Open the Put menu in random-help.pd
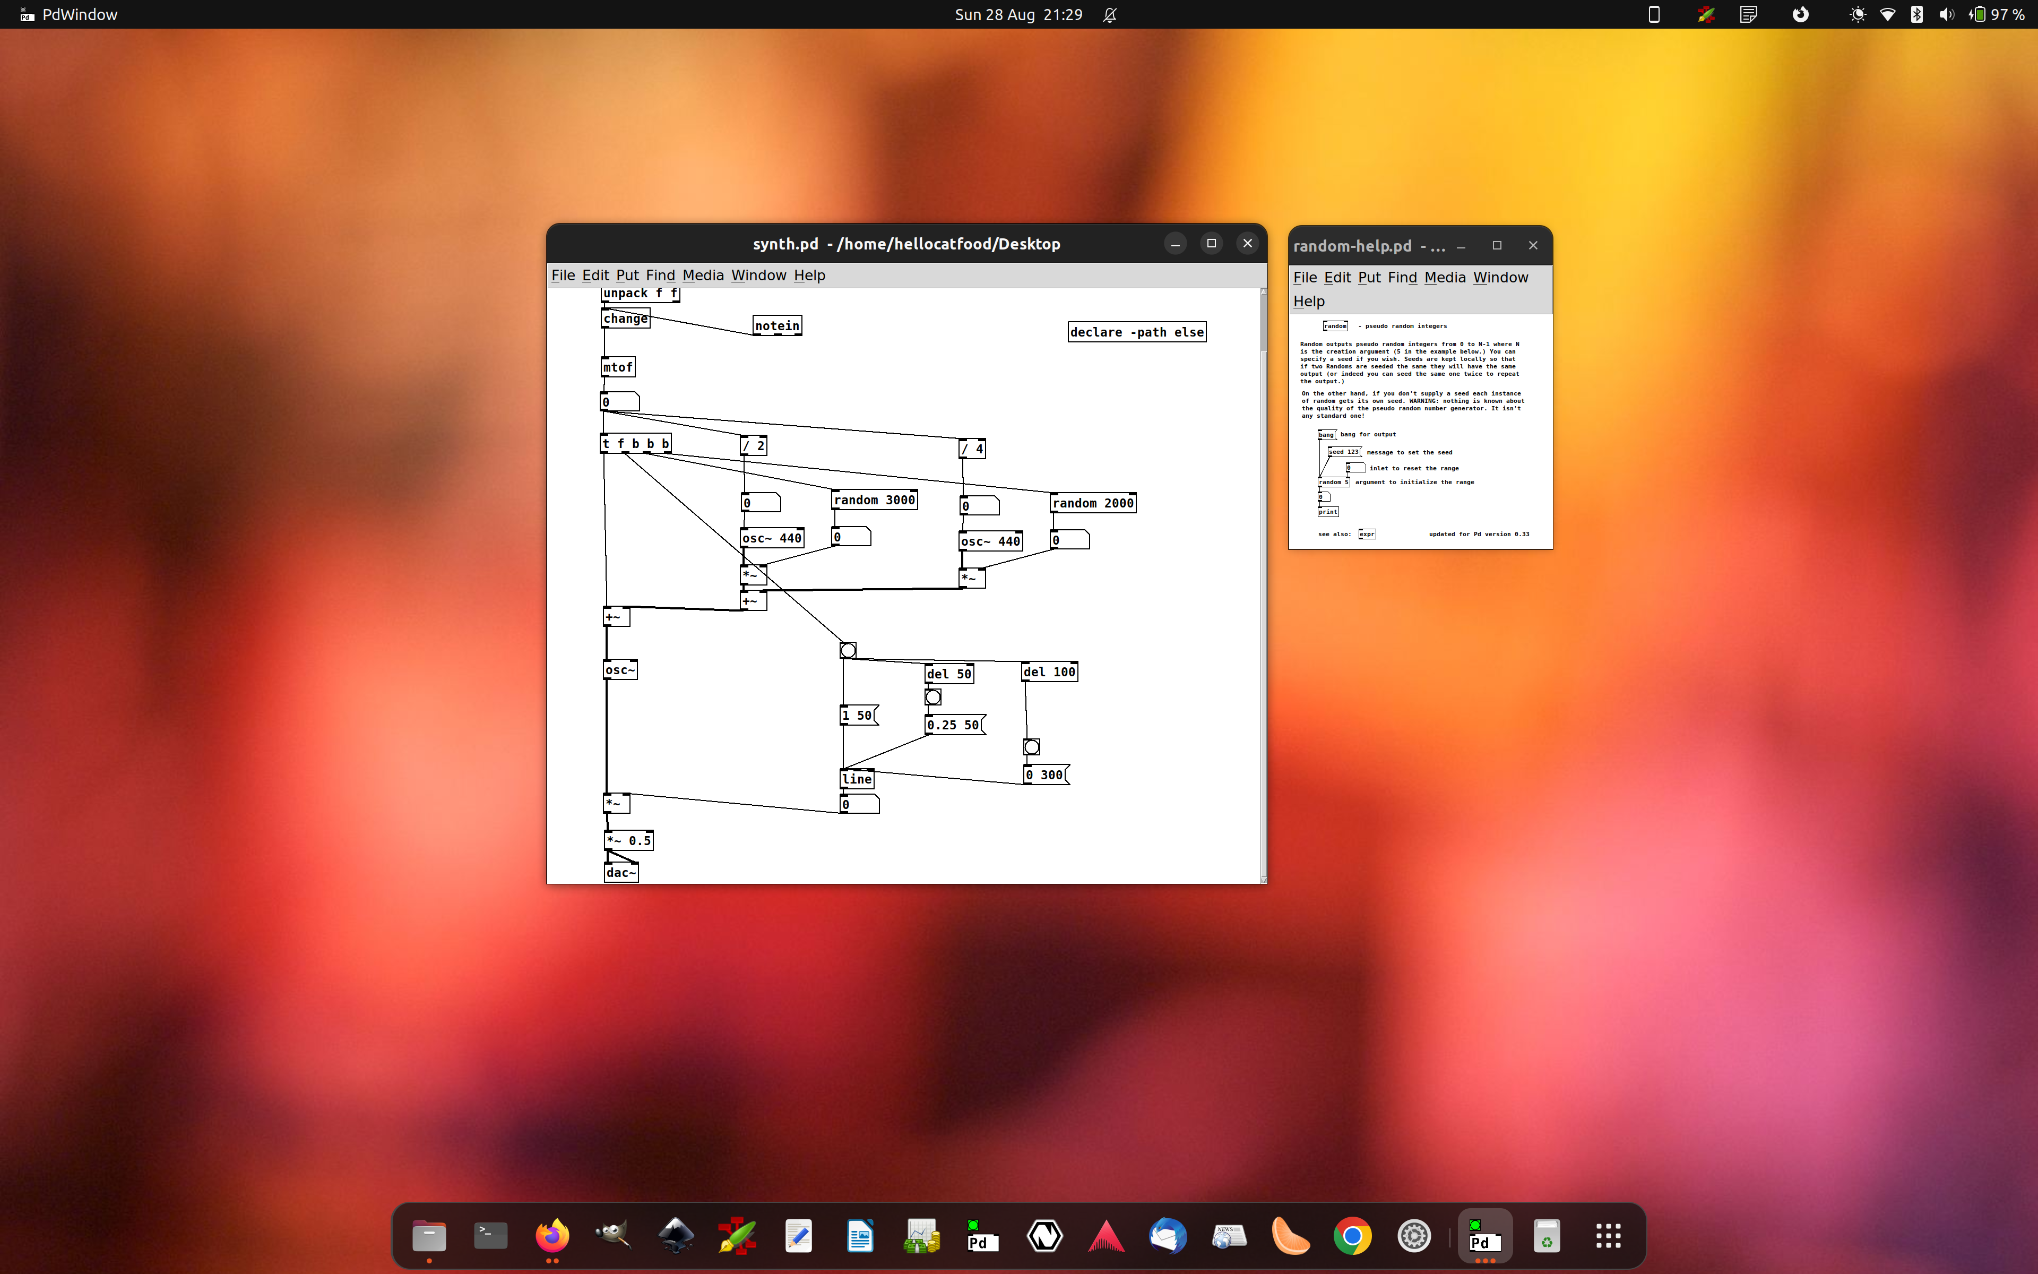Viewport: 2038px width, 1274px height. pos(1369,277)
